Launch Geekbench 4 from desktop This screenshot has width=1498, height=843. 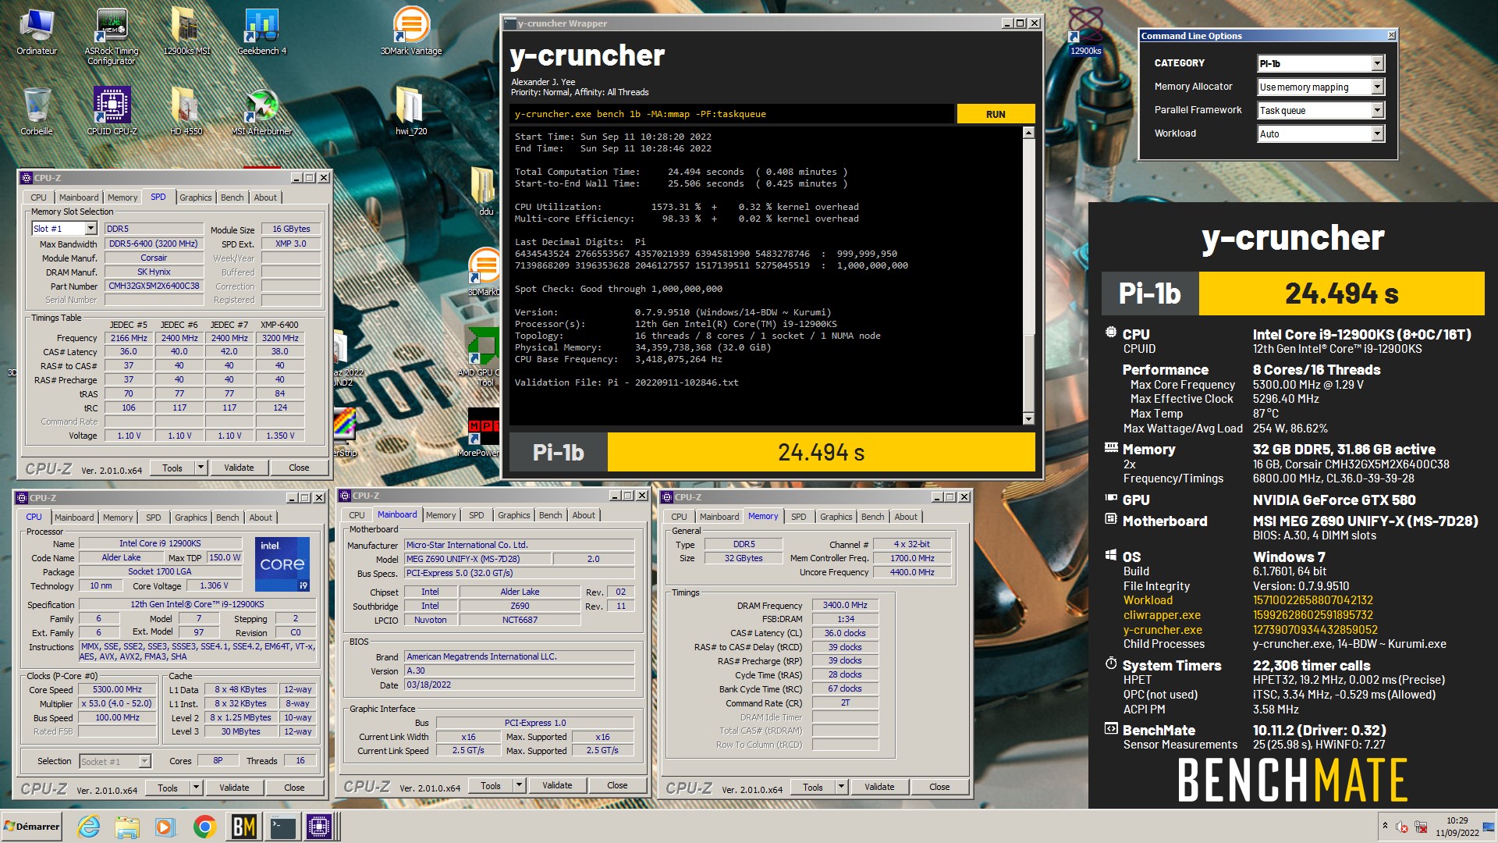pos(261,33)
